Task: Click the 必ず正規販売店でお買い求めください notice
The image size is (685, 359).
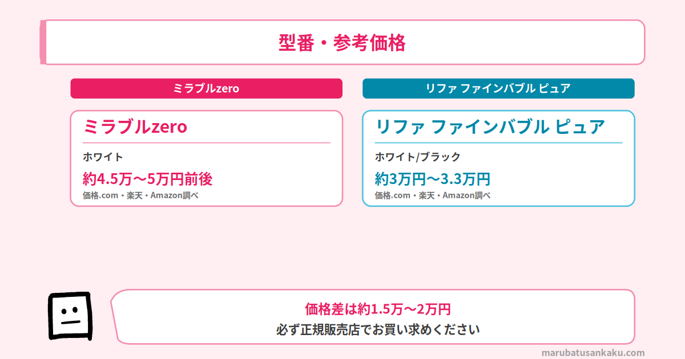Action: pos(378,329)
